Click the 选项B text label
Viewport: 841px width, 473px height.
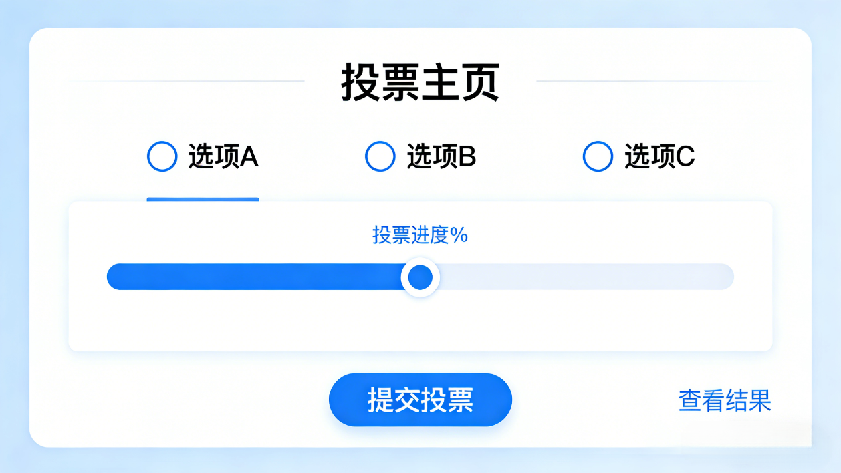441,157
